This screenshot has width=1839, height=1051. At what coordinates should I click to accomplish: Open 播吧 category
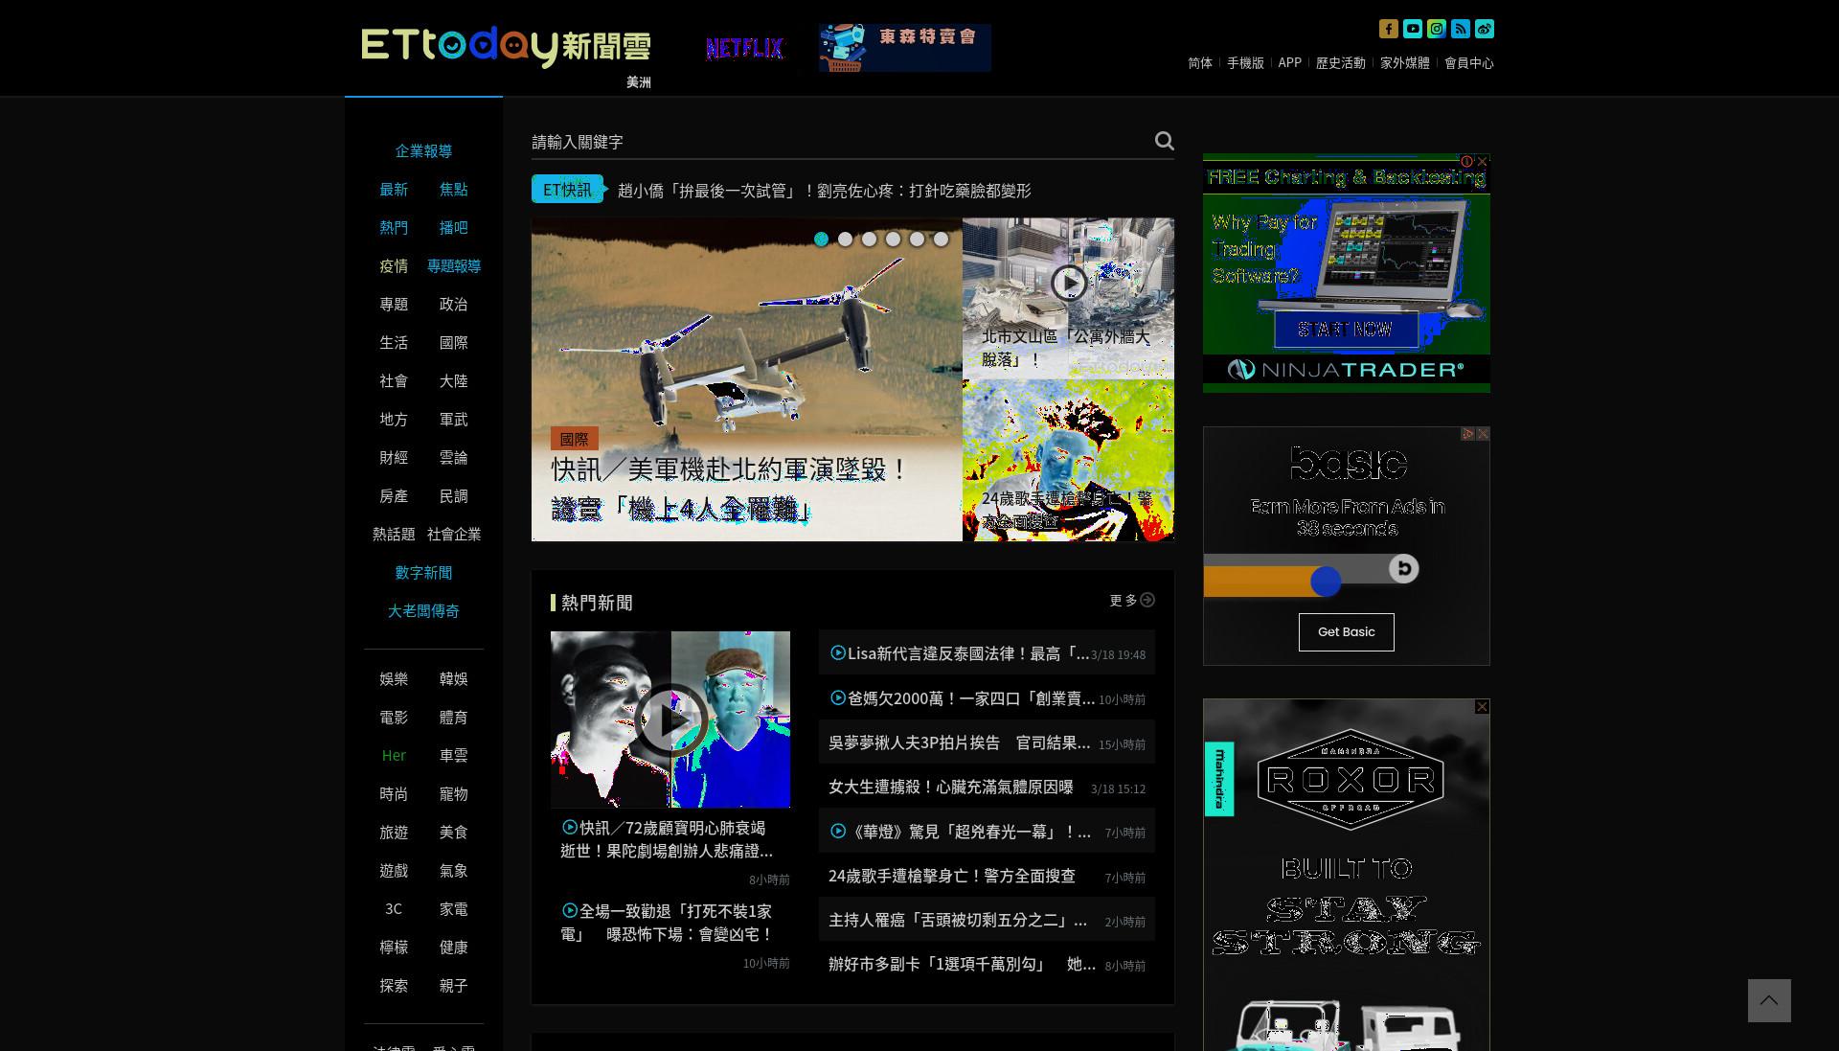[454, 228]
